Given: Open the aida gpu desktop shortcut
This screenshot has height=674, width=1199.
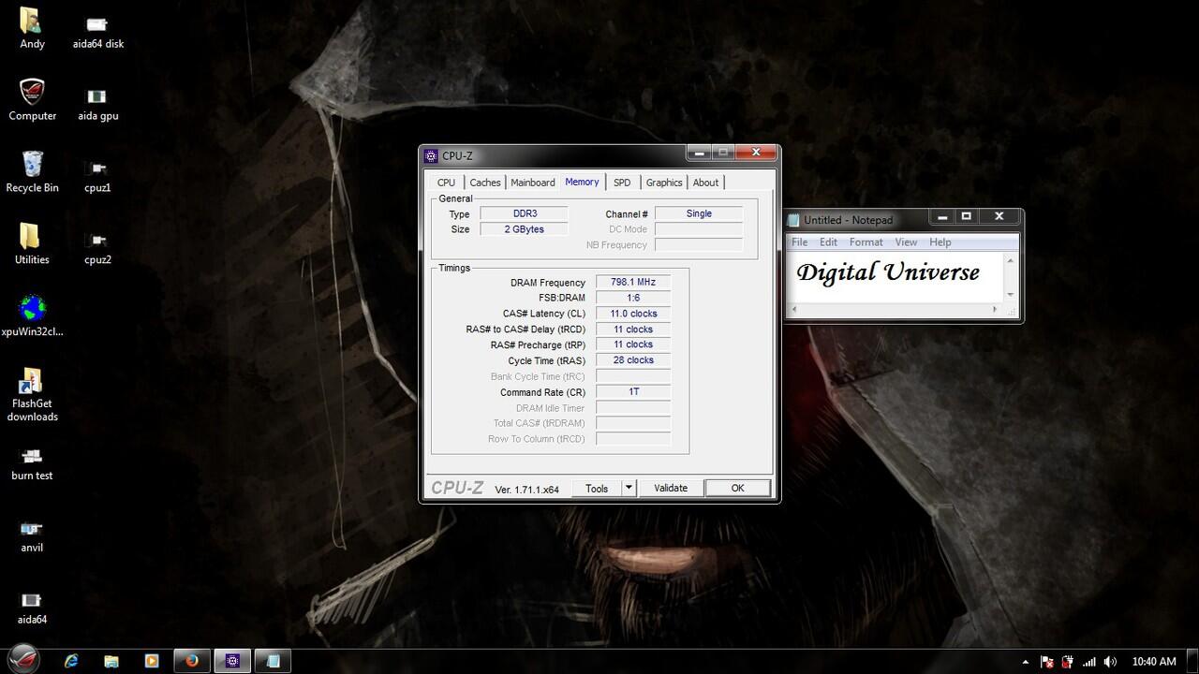Looking at the screenshot, I should (98, 103).
